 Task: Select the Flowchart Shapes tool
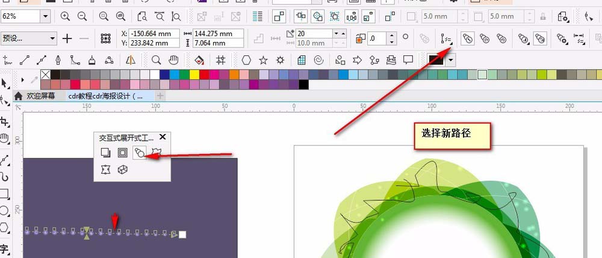[x=374, y=60]
